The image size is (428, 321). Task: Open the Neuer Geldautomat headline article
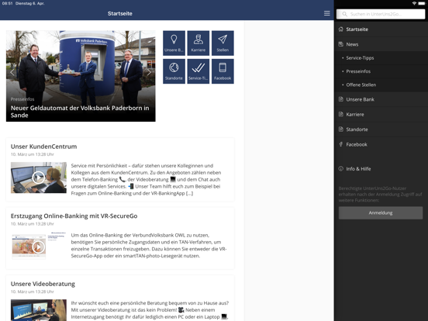(80, 112)
